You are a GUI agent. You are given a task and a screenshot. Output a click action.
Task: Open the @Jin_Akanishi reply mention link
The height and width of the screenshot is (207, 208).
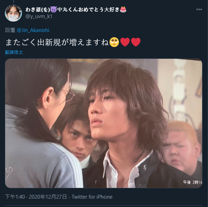click(33, 30)
